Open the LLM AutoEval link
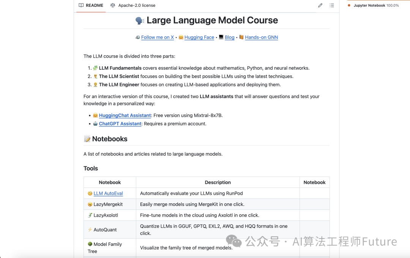This screenshot has width=410, height=258. click(108, 193)
